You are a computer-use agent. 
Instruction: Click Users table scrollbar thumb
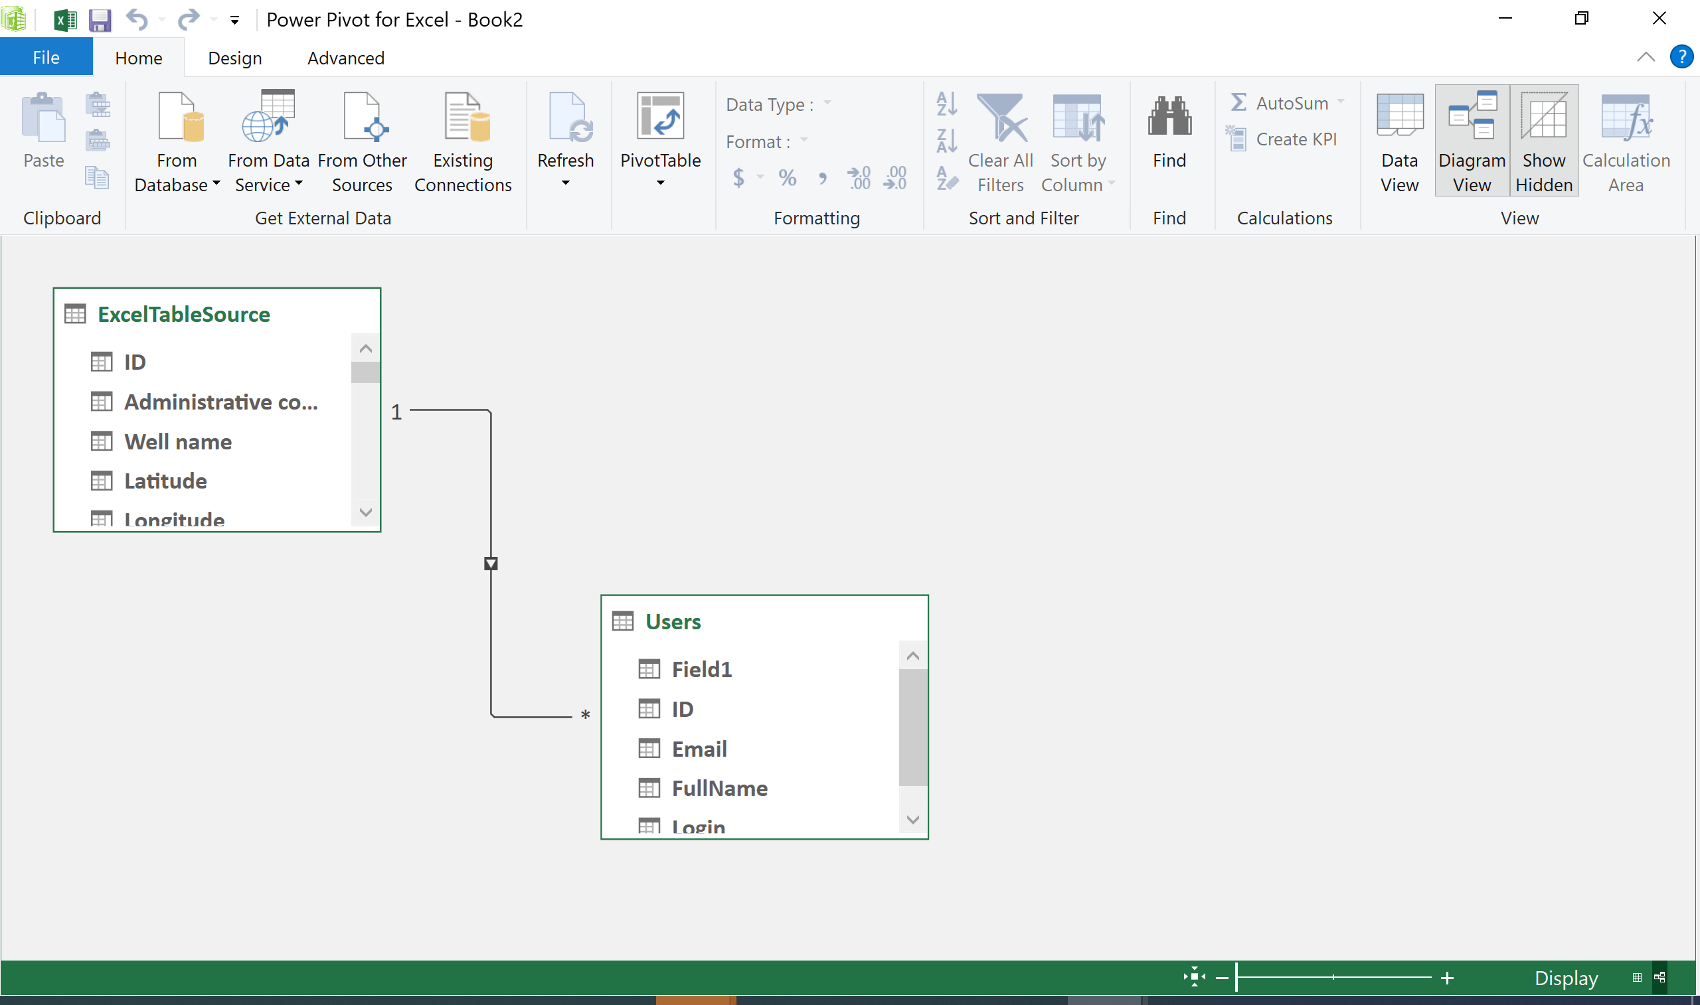click(913, 728)
